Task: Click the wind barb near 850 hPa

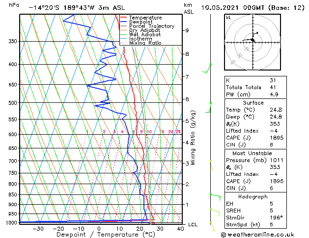Action: click(x=214, y=195)
